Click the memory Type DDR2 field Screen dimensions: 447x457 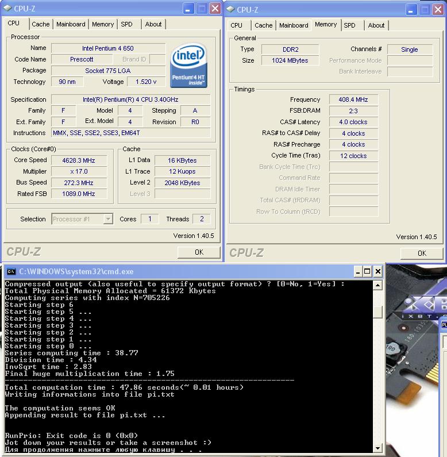[x=290, y=49]
